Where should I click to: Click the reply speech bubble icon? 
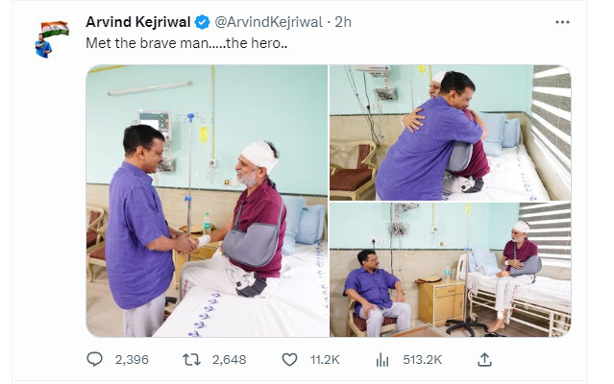point(94,359)
